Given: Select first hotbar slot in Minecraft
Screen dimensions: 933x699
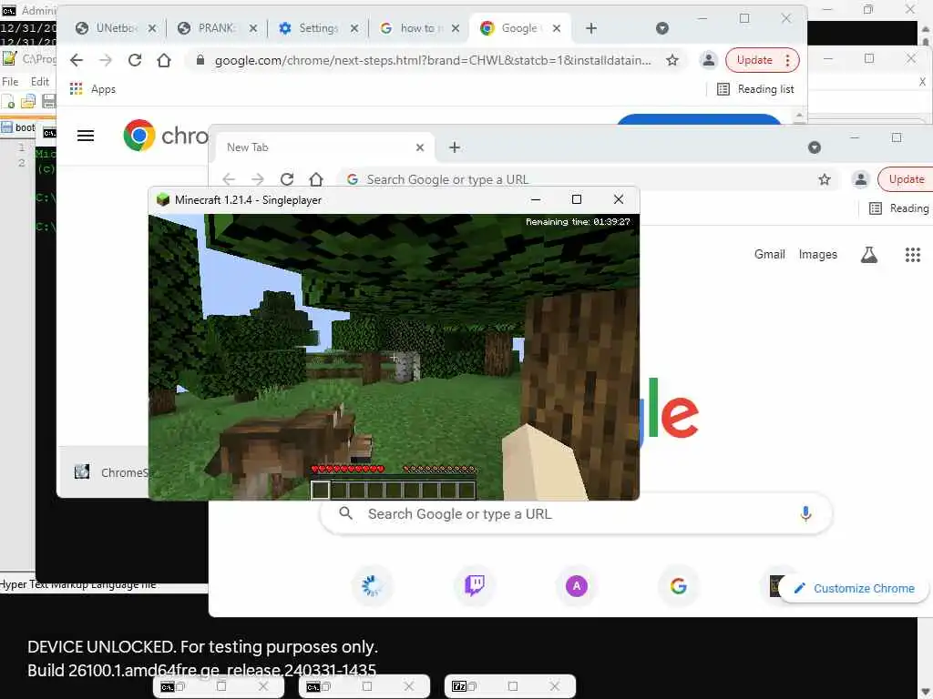Looking at the screenshot, I should [320, 490].
